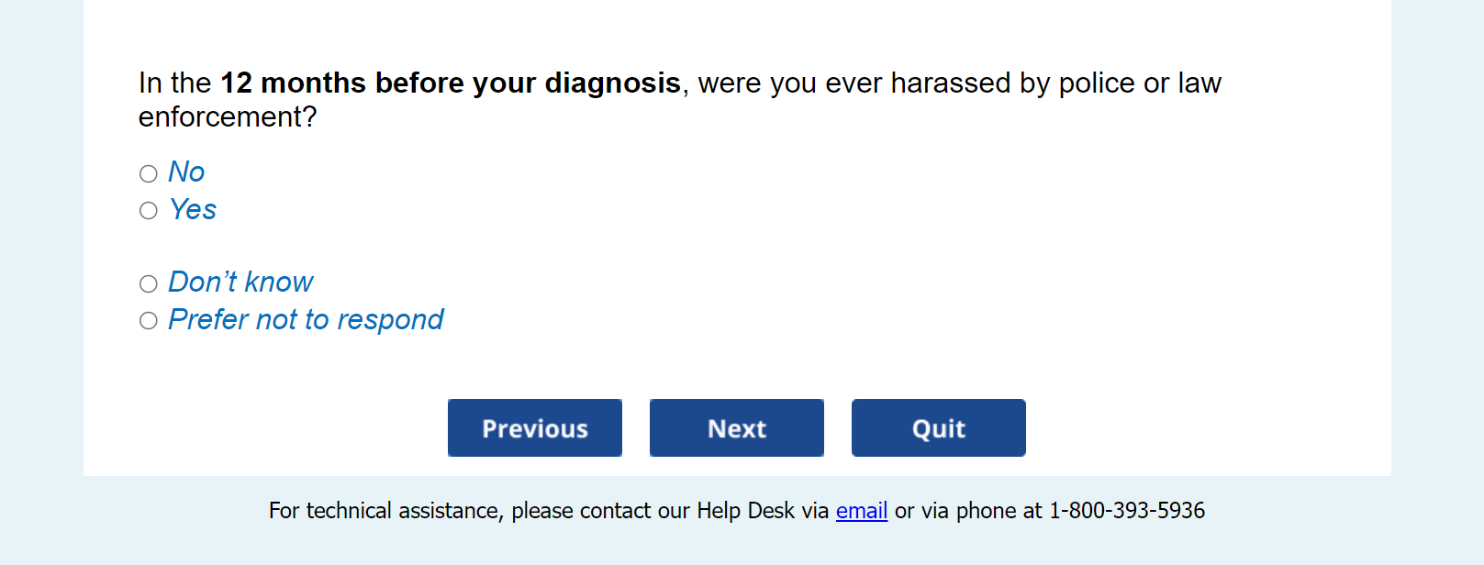Click the phone number 1-800-393-5936
The height and width of the screenshot is (565, 1484).
pyautogui.click(x=1127, y=511)
